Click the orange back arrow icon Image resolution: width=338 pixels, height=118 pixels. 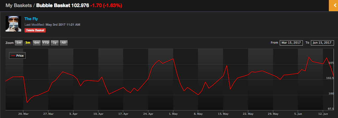pyautogui.click(x=333, y=5)
